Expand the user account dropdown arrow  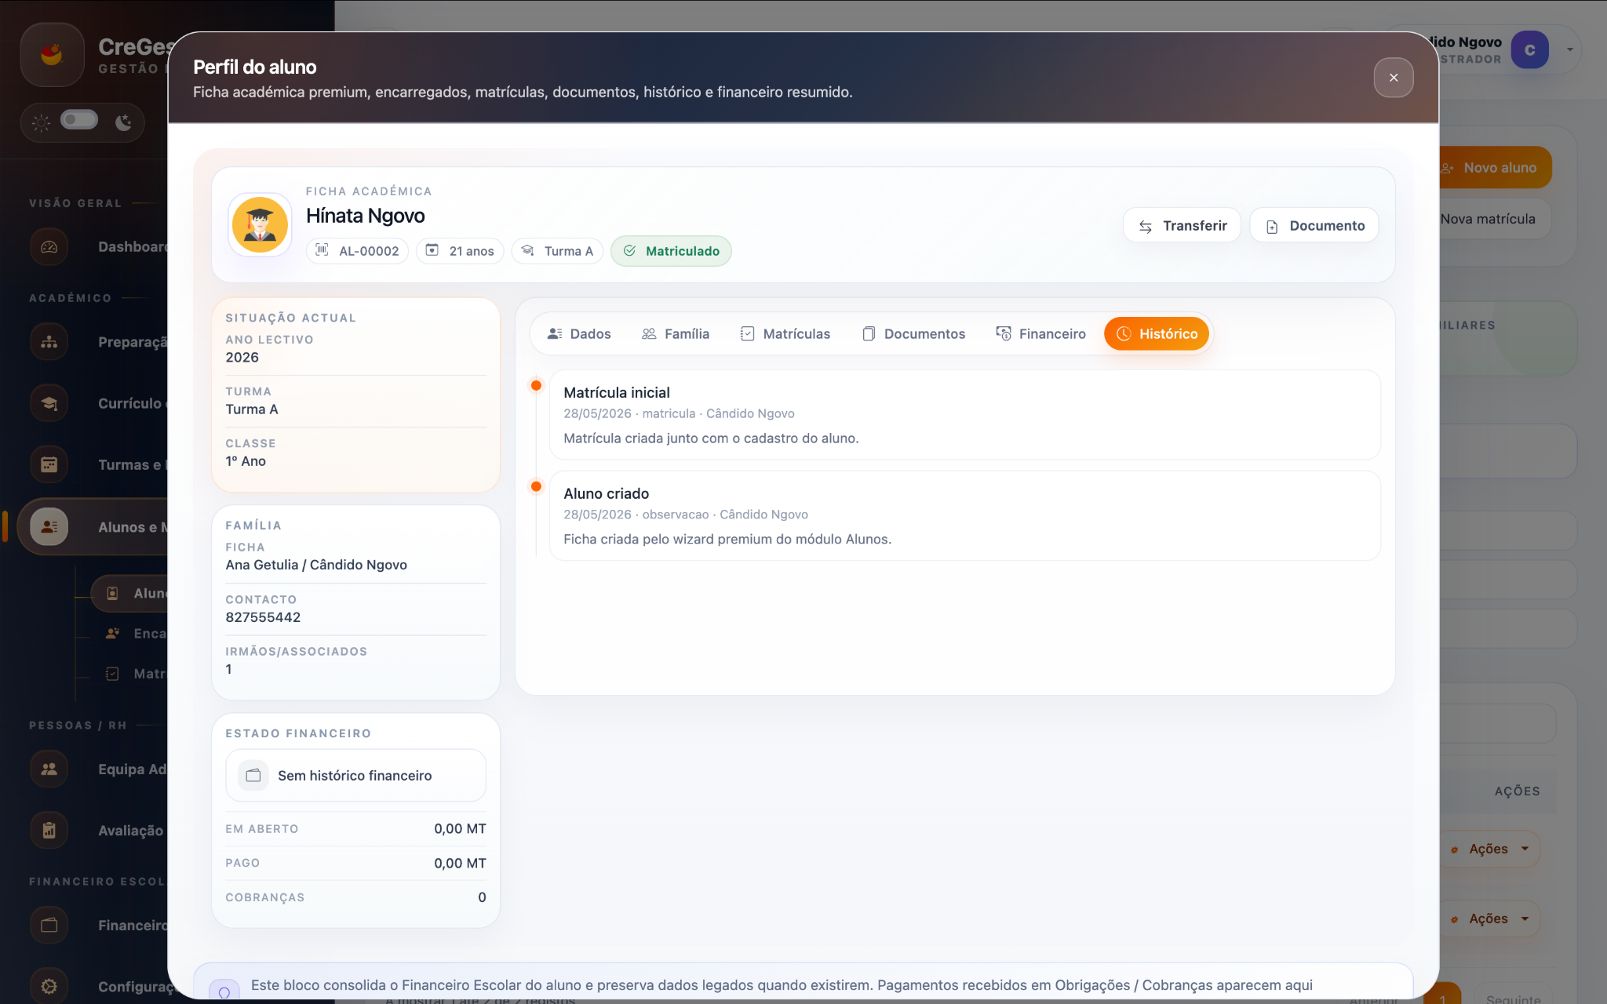coord(1569,50)
